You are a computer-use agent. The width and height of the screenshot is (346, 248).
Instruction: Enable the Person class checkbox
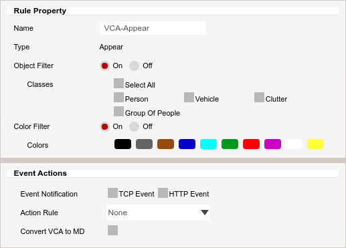118,98
